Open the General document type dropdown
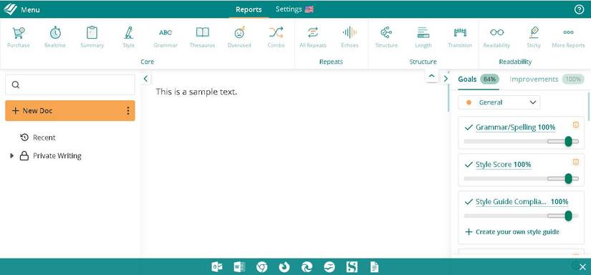Viewport: 591px width, 275px height. [499, 102]
